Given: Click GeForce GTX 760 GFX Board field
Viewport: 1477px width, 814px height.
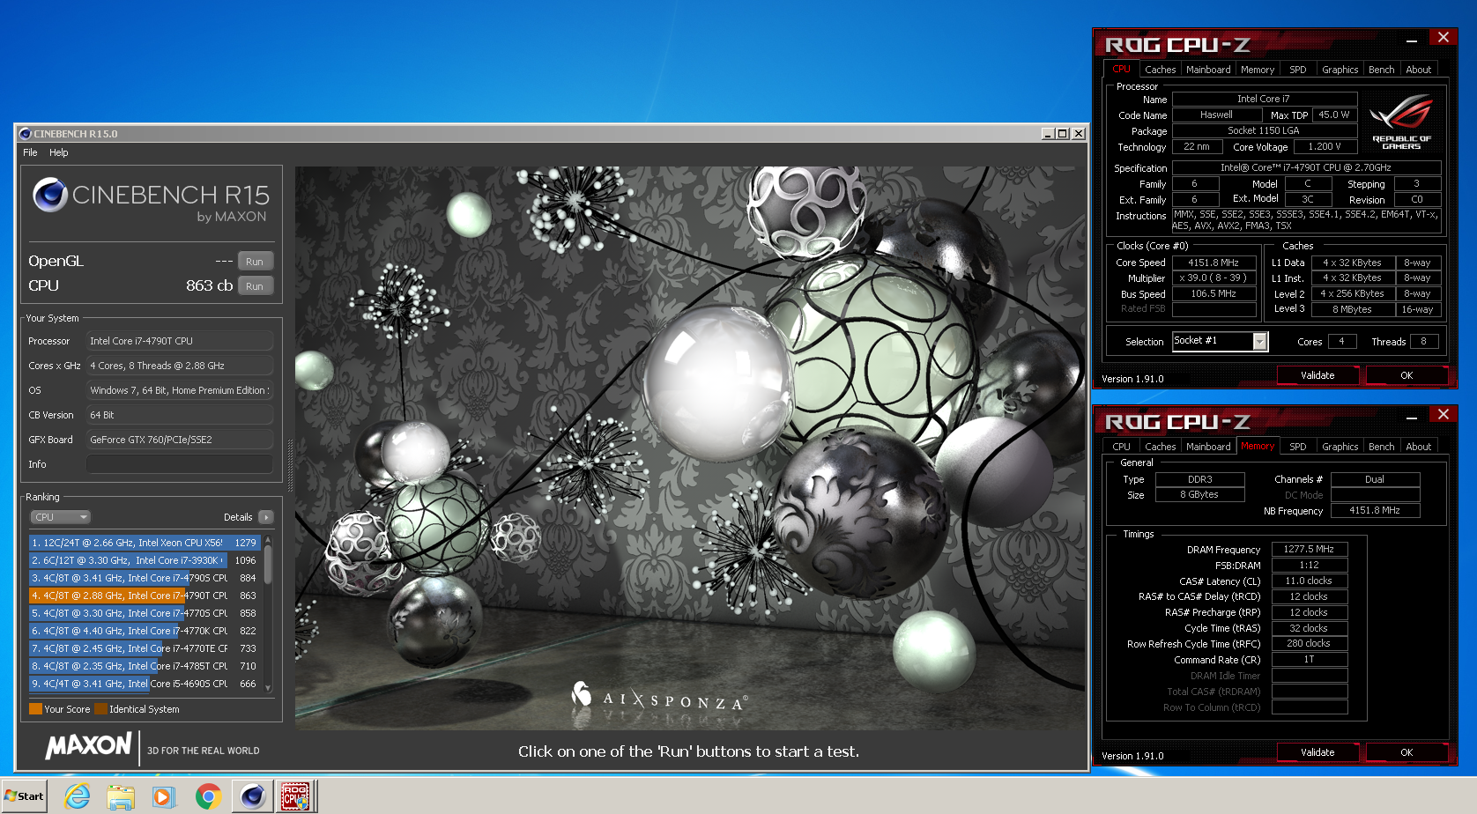Looking at the screenshot, I should coord(180,440).
